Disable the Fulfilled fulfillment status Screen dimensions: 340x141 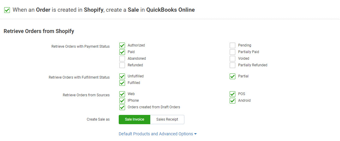[122, 83]
